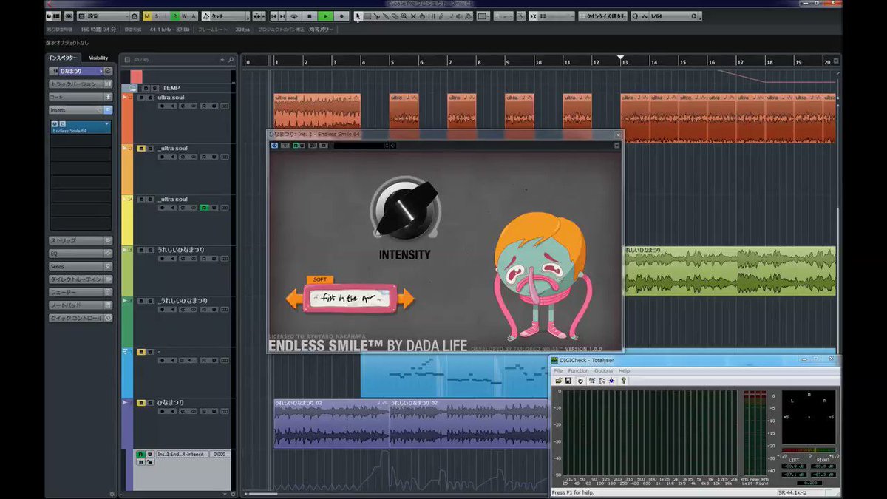
Task: Open the track search magnifier icon
Action: tap(231, 60)
